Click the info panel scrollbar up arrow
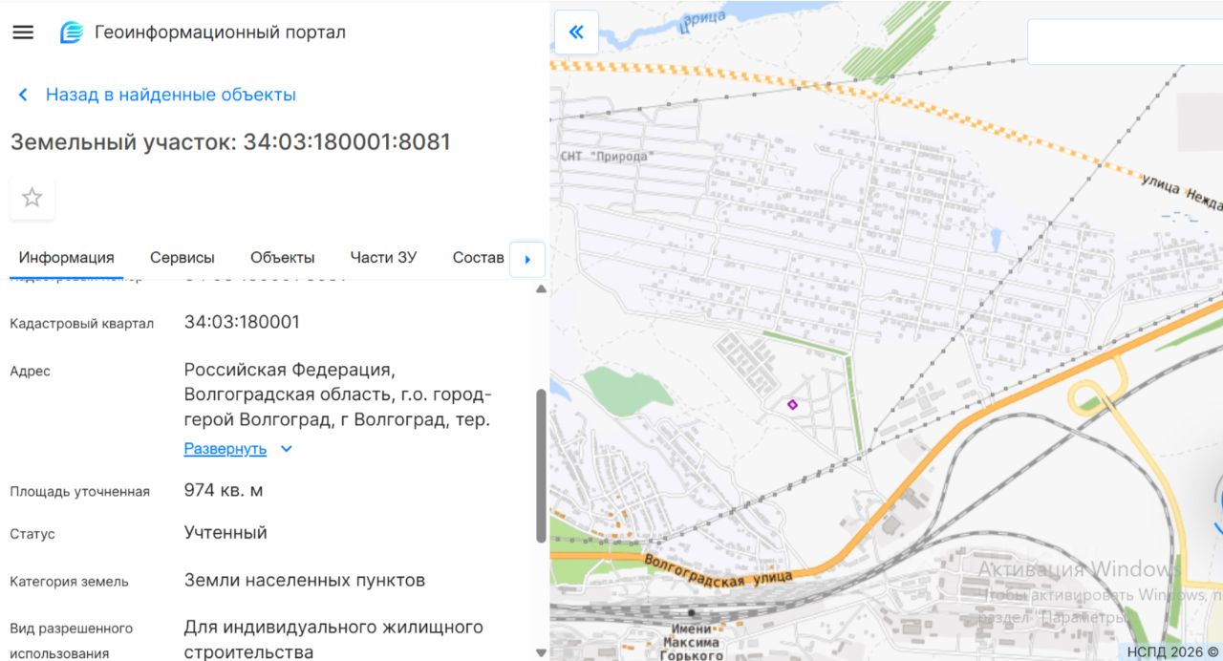The height and width of the screenshot is (661, 1223). [x=542, y=288]
